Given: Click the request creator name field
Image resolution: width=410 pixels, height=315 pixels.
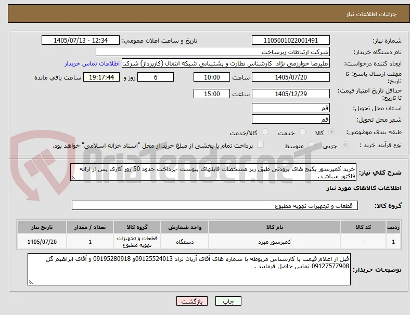Looking at the screenshot, I should (x=226, y=63).
